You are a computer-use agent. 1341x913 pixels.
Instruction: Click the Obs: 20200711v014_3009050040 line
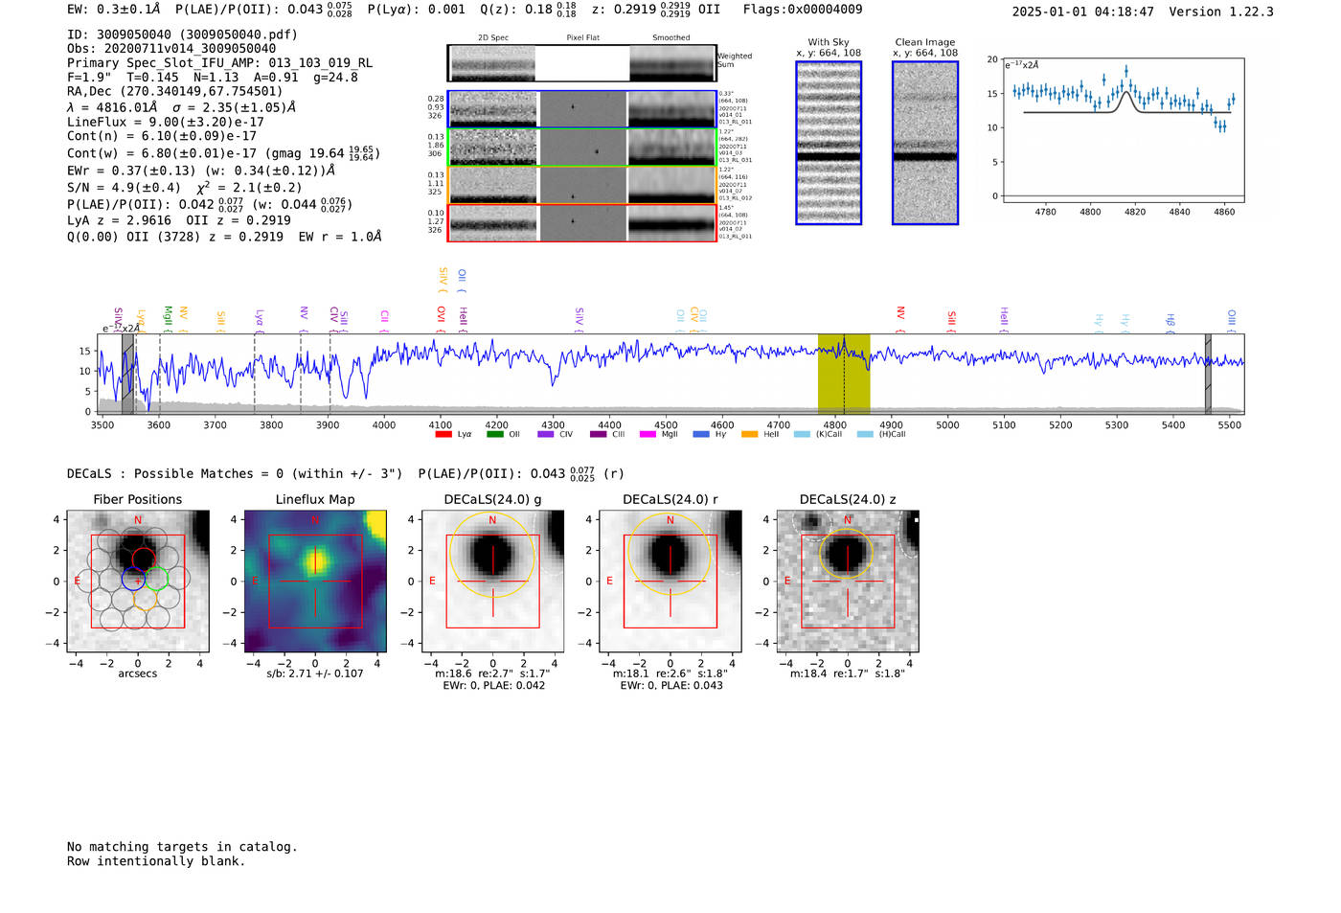pyautogui.click(x=171, y=49)
